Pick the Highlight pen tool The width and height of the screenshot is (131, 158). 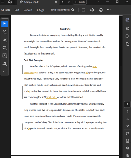[5, 40]
